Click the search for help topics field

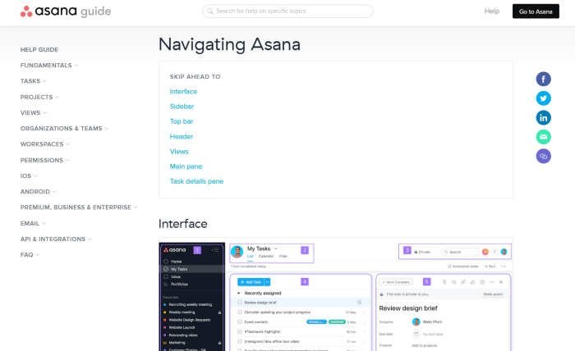pyautogui.click(x=287, y=11)
